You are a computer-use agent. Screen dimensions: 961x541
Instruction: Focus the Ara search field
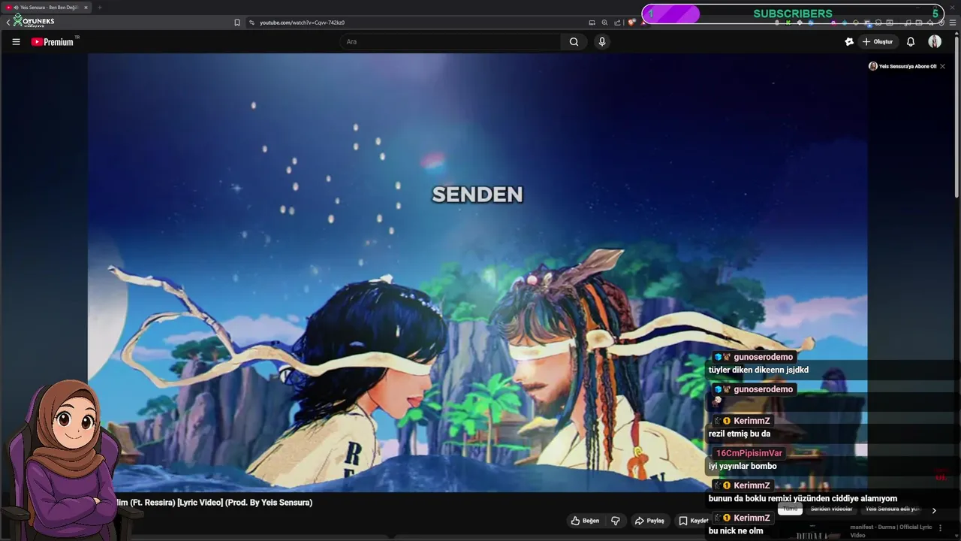pyautogui.click(x=450, y=42)
